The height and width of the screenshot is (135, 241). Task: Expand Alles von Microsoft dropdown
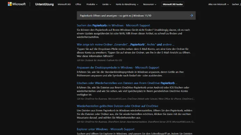click(218, 4)
